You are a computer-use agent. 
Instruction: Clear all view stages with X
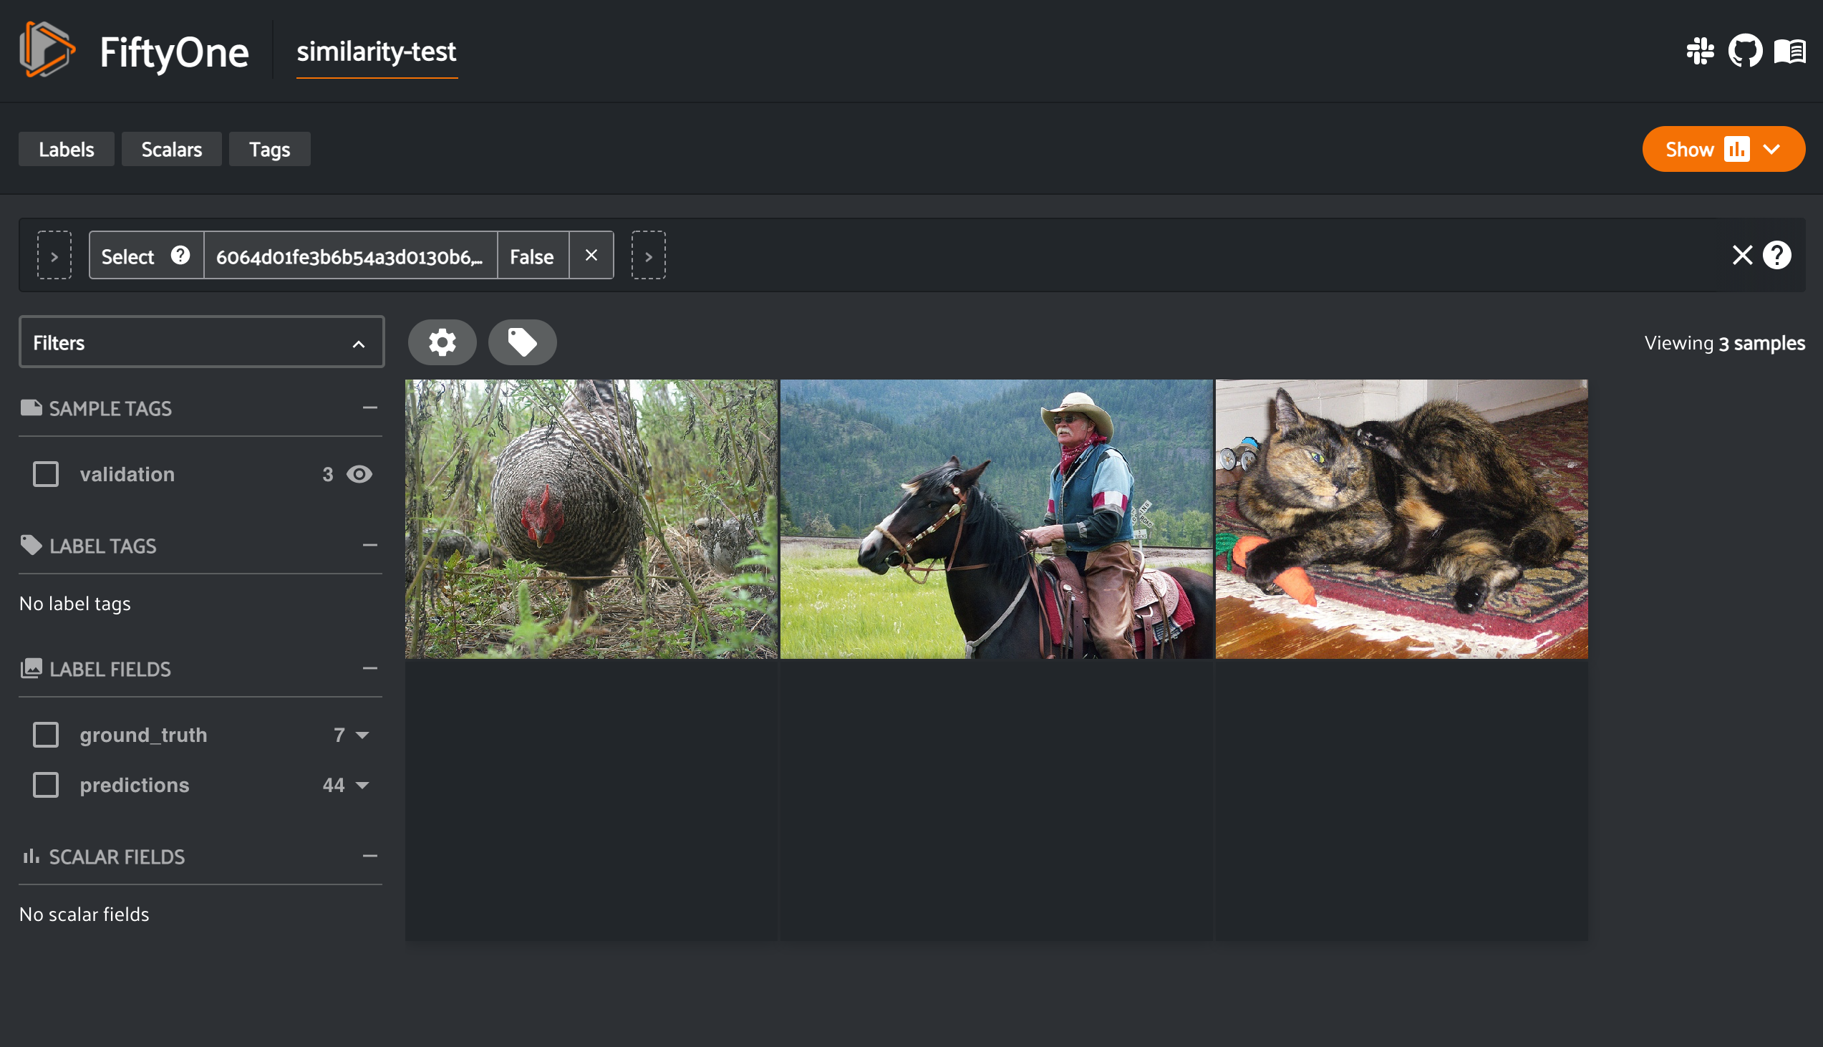[1742, 255]
